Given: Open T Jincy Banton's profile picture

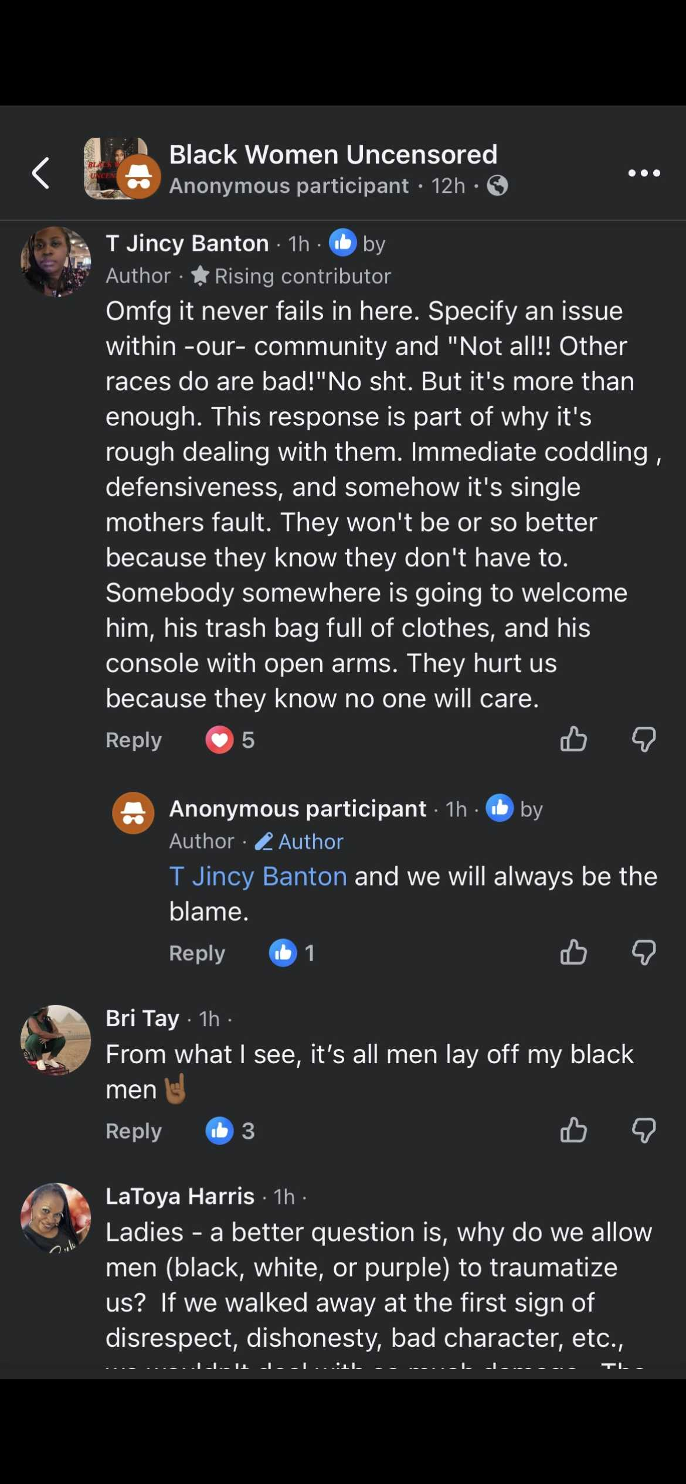Looking at the screenshot, I should pyautogui.click(x=56, y=261).
